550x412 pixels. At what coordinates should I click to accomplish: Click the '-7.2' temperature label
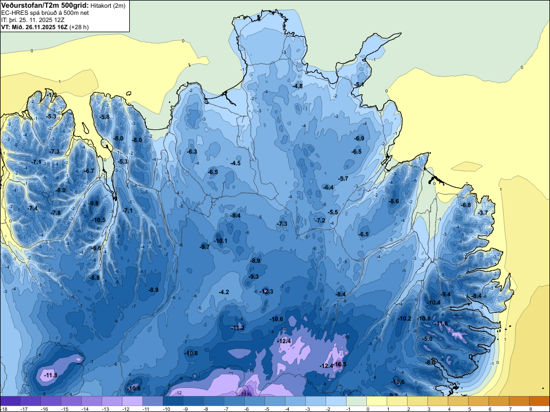(320, 220)
